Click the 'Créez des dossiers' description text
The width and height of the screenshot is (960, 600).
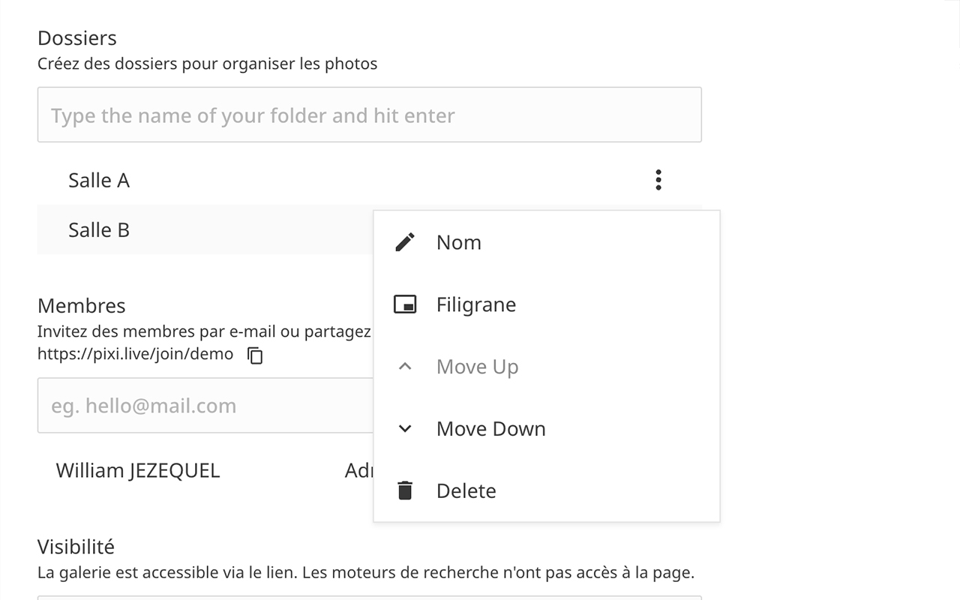pos(208,64)
